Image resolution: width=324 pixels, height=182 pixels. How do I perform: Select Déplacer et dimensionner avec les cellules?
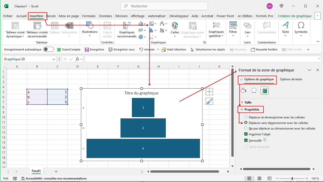pos(246,117)
